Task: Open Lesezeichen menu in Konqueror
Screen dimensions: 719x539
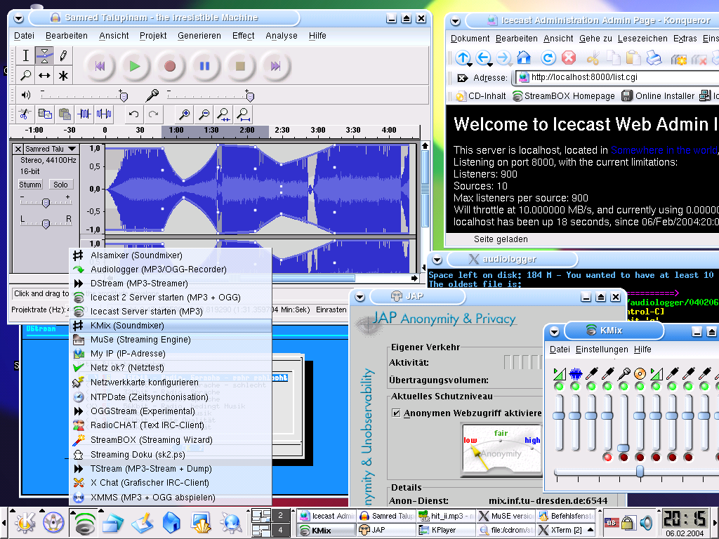Action: 642,39
